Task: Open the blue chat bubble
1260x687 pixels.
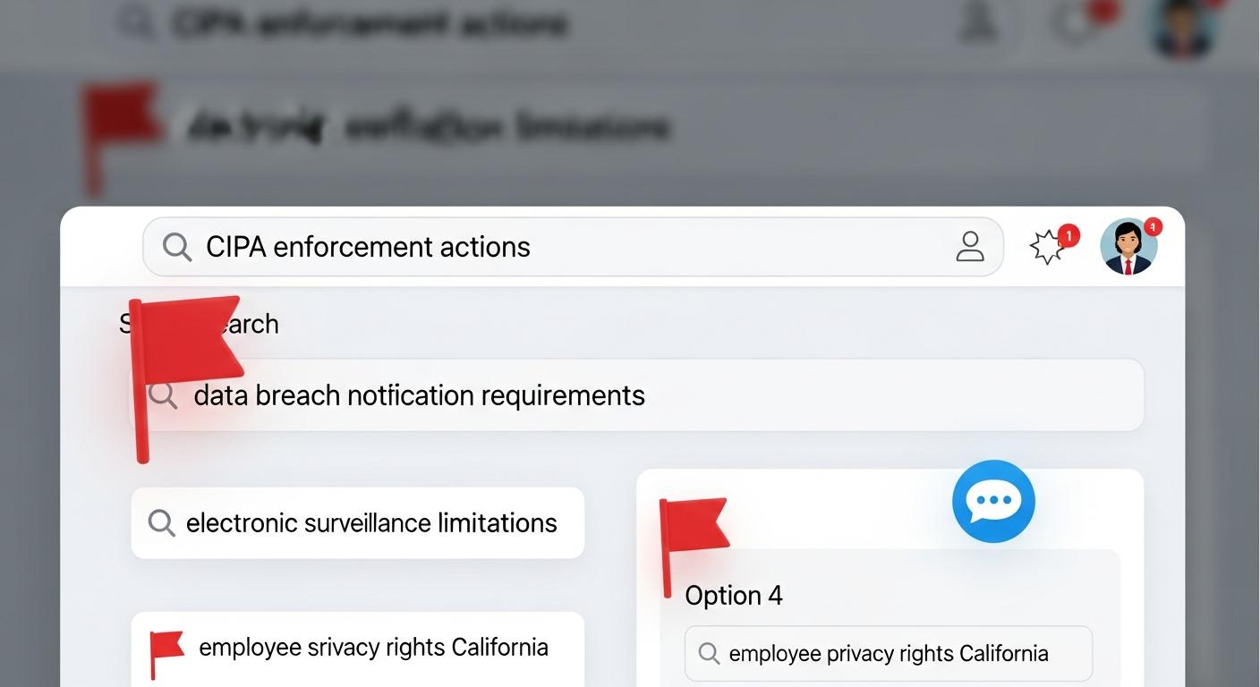Action: [993, 501]
